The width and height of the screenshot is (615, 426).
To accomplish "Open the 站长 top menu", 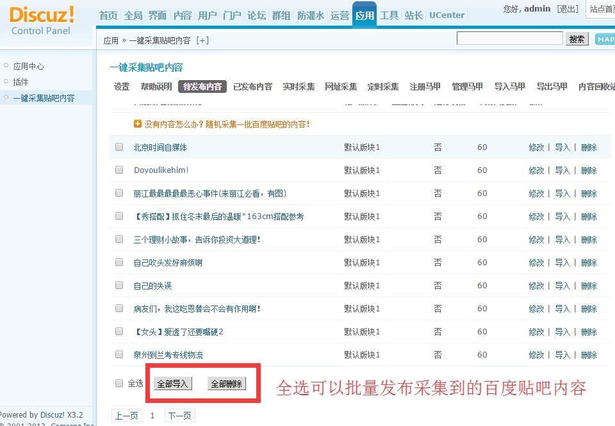I will (x=414, y=15).
